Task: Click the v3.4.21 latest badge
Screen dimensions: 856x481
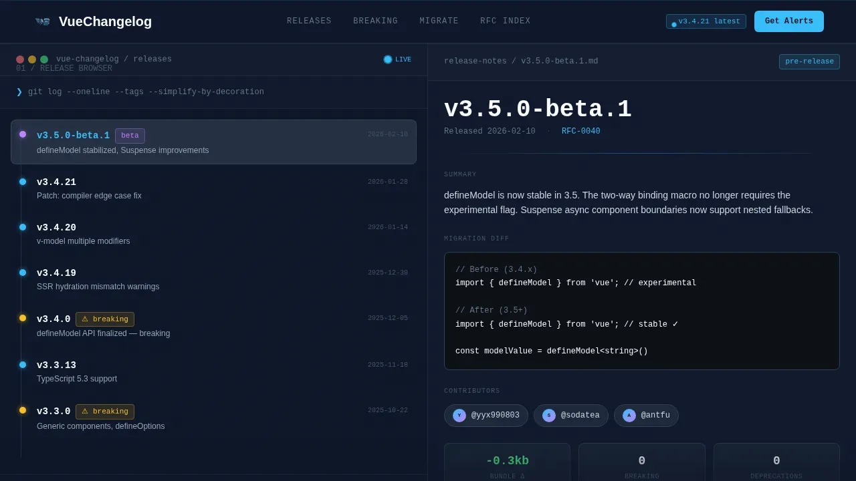Action: (706, 21)
